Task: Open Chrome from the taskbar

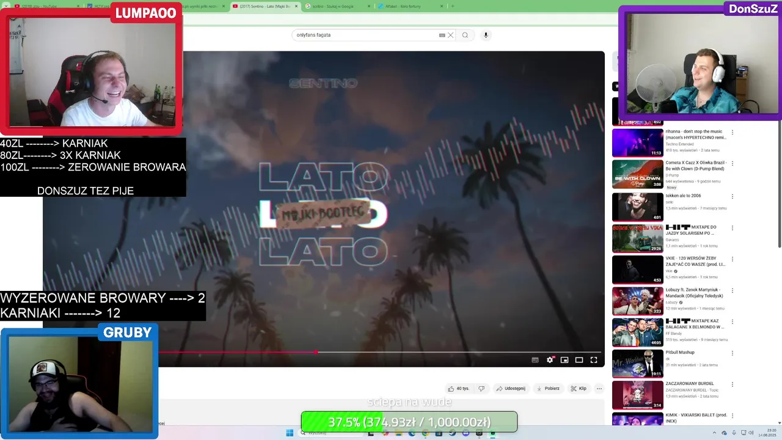Action: pyautogui.click(x=425, y=433)
